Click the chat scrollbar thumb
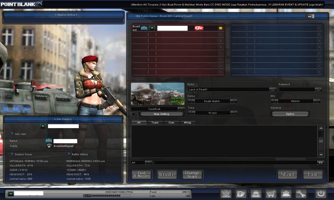Screen dimensions: 334x200 click(x=321, y=140)
